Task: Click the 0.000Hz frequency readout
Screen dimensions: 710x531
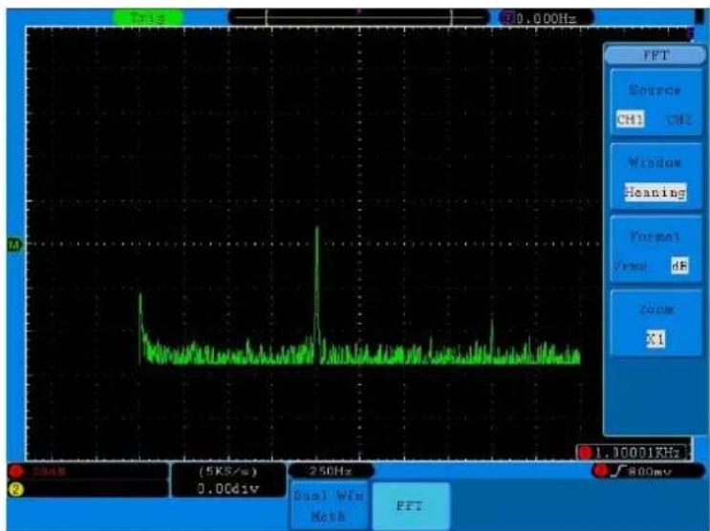Action: (x=547, y=18)
